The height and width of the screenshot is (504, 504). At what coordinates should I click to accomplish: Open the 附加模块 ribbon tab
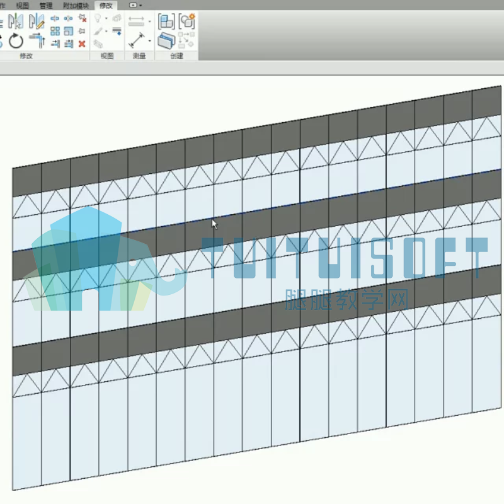76,6
